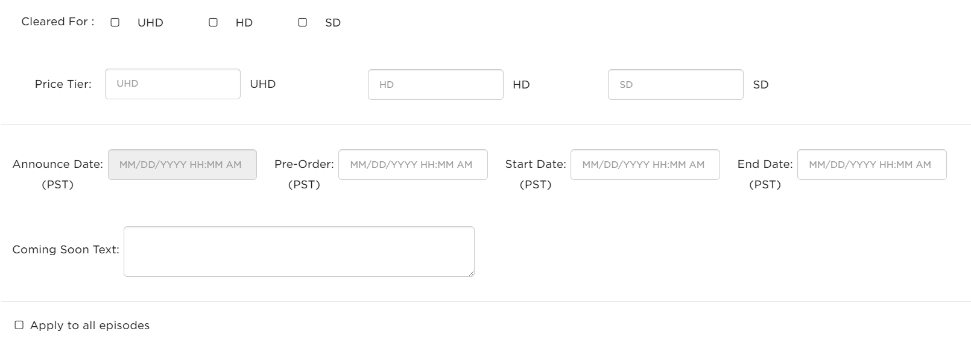Click the textarea corner resize grip
The width and height of the screenshot is (971, 343).
[470, 273]
